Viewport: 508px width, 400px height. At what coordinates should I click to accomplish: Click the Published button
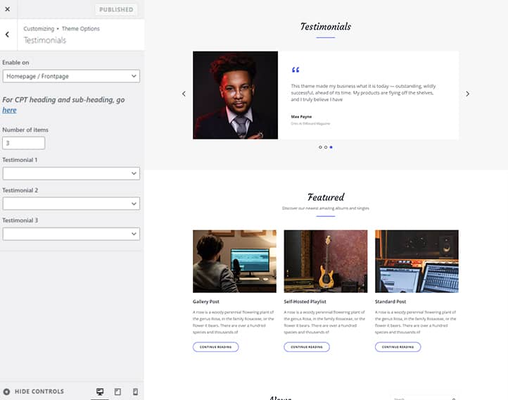point(116,9)
